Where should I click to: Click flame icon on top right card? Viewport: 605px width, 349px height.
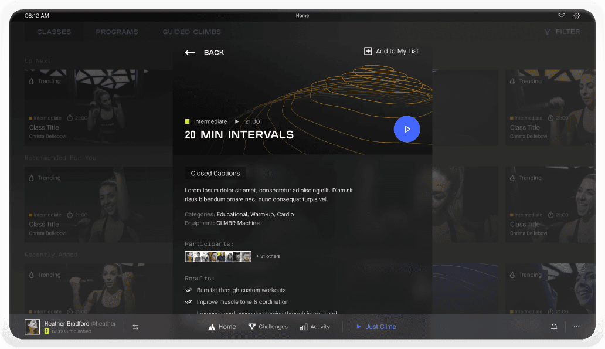[x=512, y=81]
